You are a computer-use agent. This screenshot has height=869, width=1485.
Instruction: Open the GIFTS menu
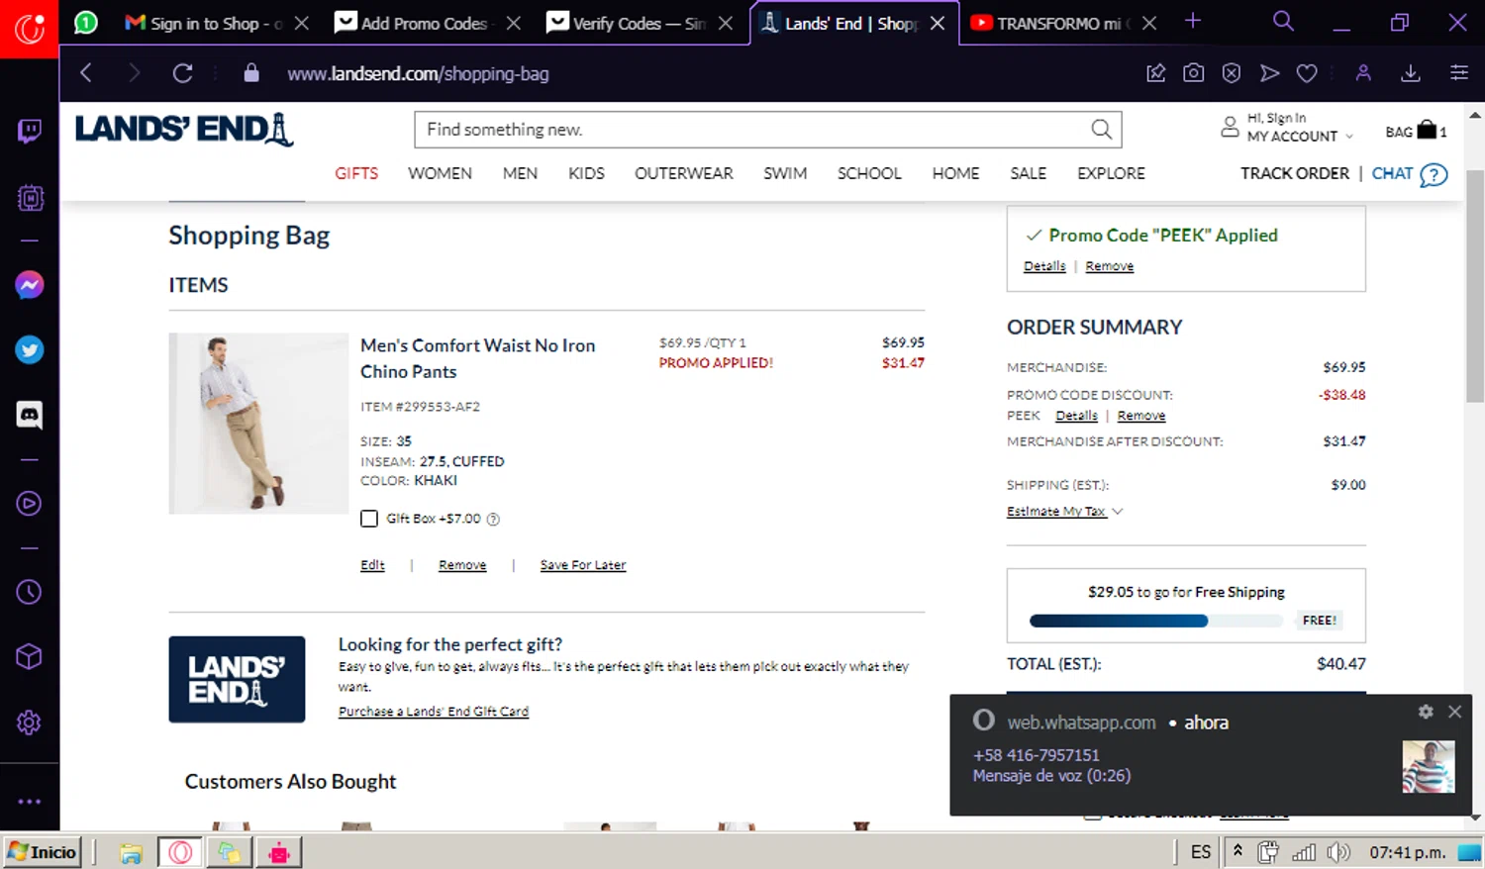(356, 173)
